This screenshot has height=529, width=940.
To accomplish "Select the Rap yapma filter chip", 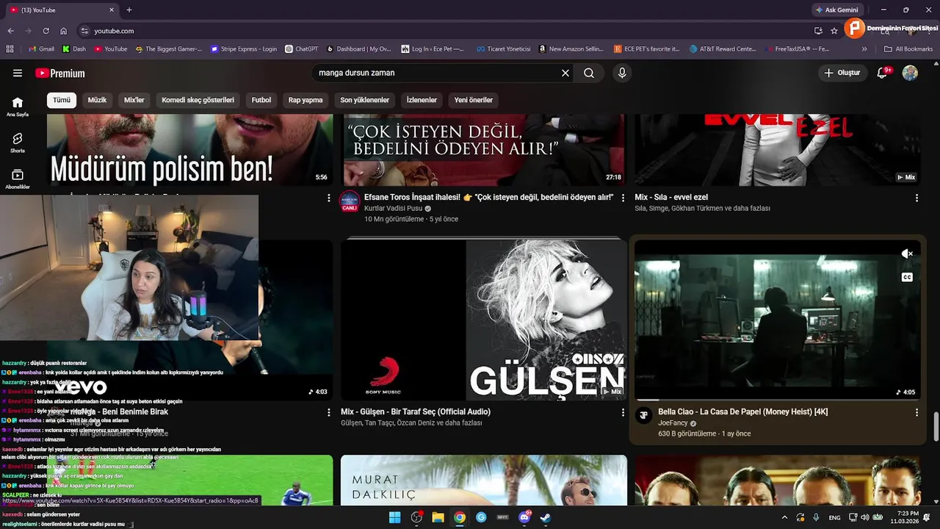I will click(305, 100).
